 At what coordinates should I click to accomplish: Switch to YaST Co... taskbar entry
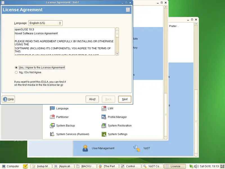click(x=152, y=166)
